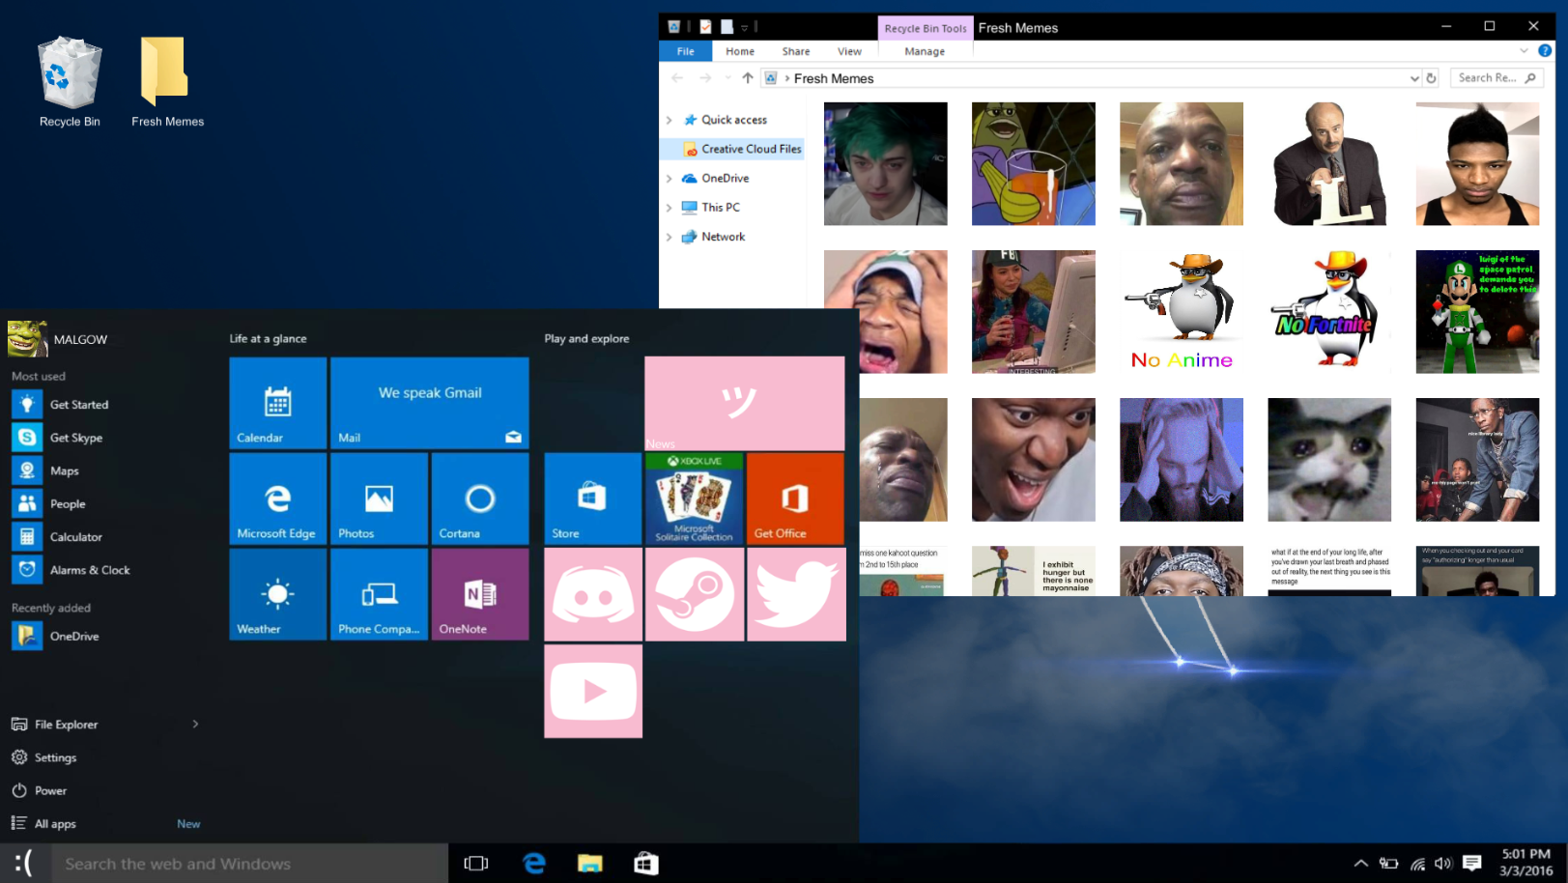
Task: Open the Microsoft Edge tile in Start menu
Action: (277, 498)
